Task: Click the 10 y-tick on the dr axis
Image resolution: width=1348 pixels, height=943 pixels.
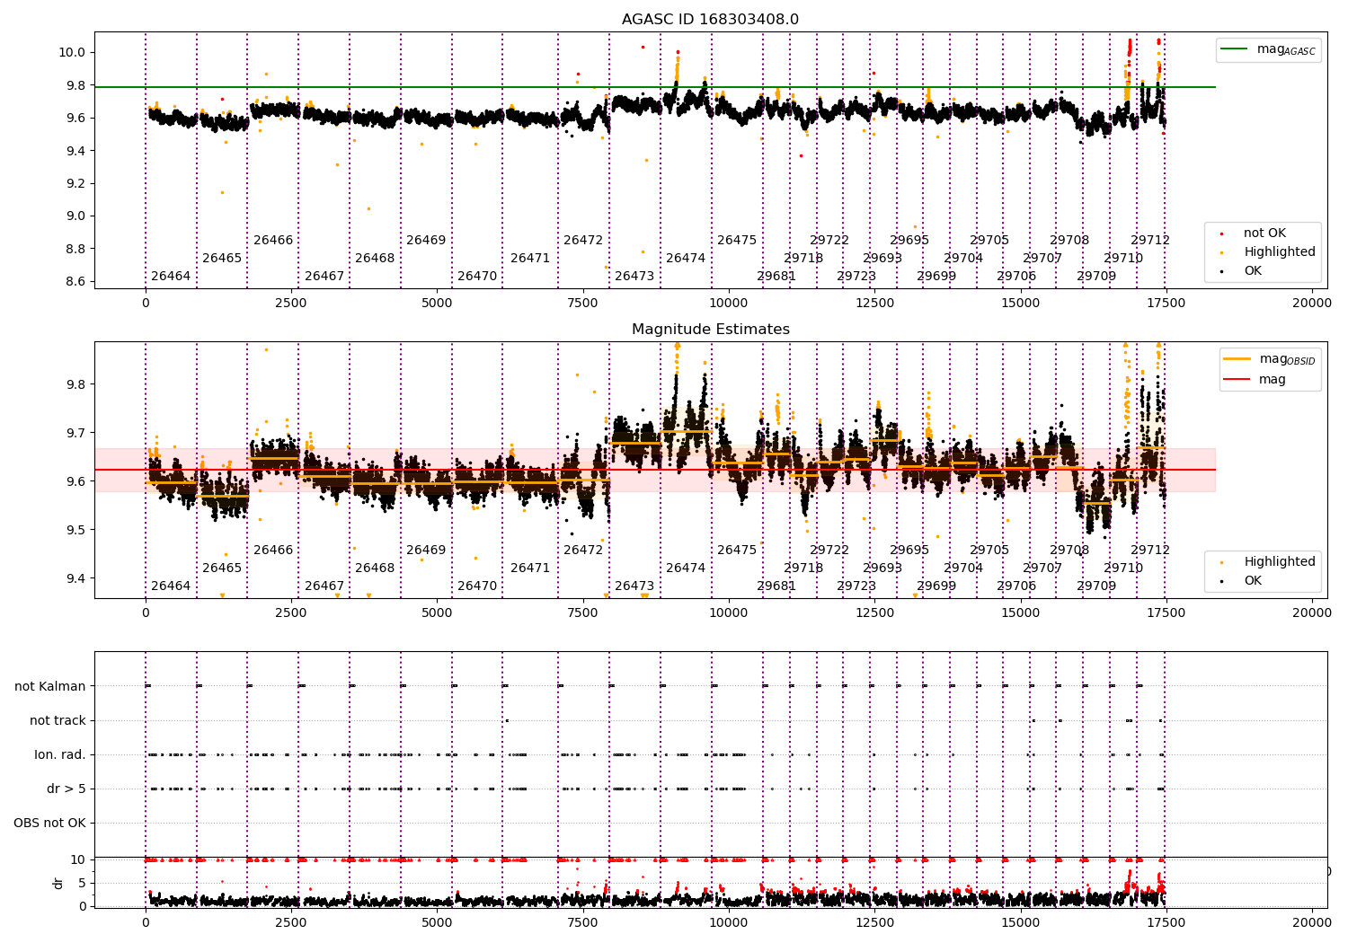Action: point(79,859)
